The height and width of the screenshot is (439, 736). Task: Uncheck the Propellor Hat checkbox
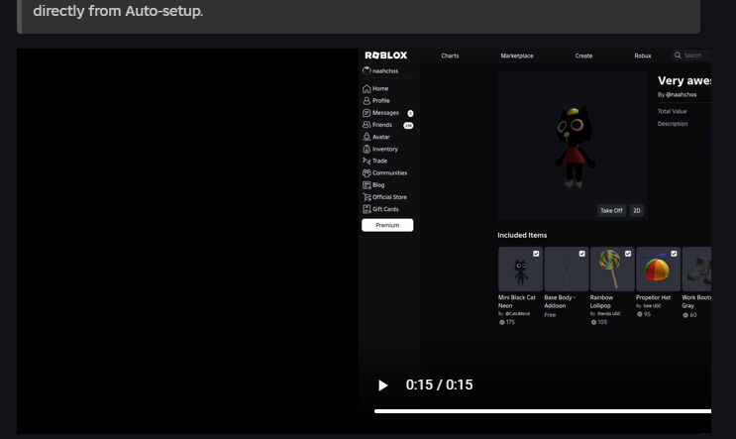pos(674,254)
